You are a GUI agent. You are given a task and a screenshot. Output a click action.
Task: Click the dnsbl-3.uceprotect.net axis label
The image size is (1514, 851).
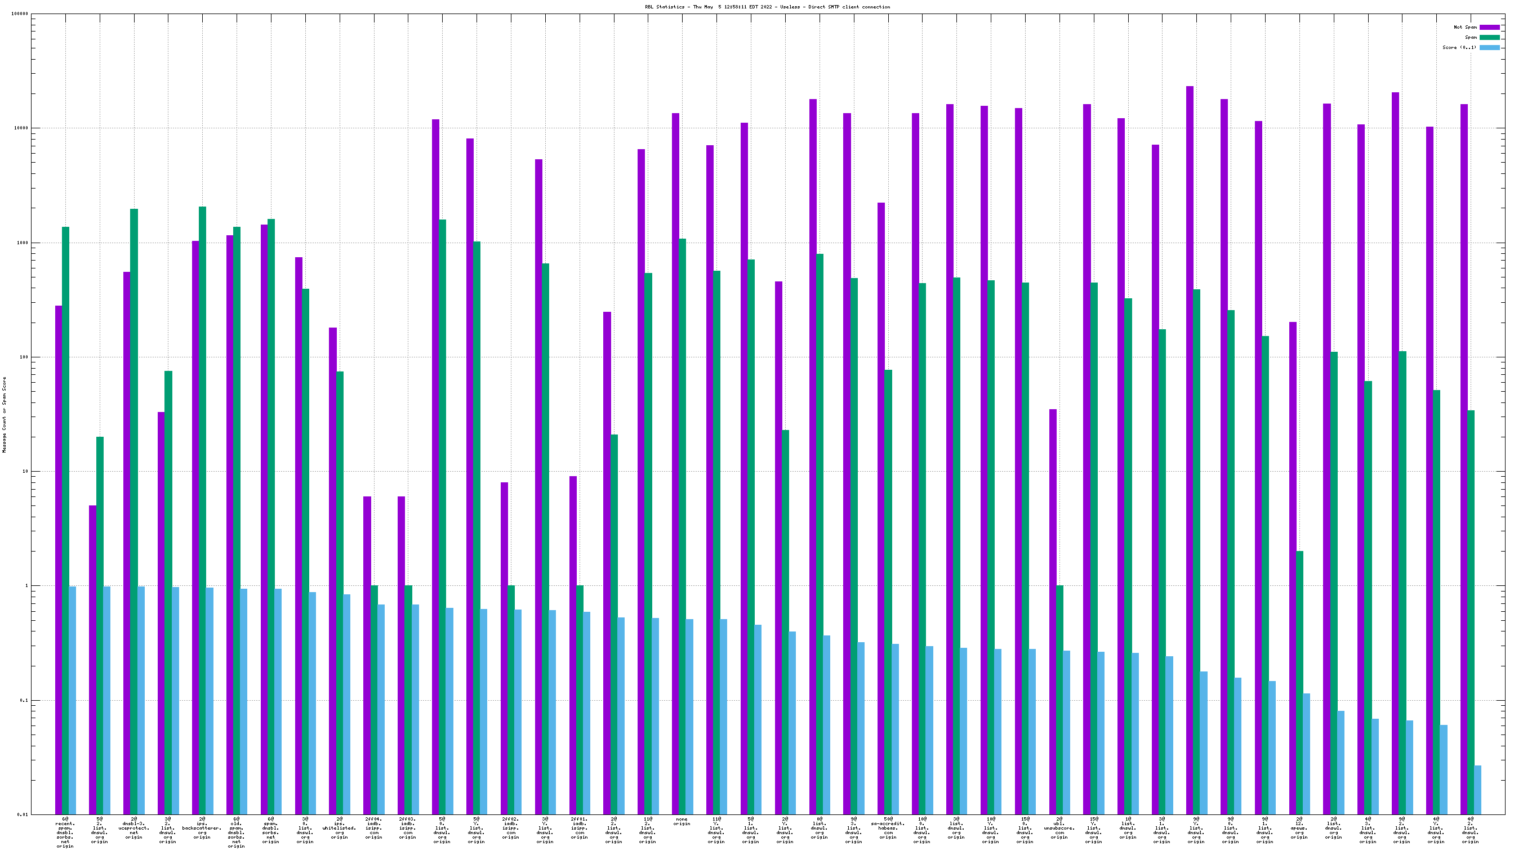pyautogui.click(x=134, y=827)
